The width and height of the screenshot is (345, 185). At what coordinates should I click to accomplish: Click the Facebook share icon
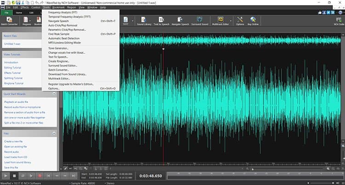tap(324, 13)
